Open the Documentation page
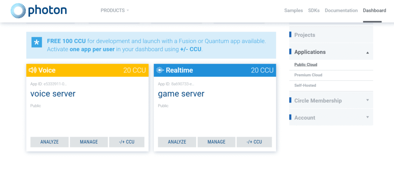Image resolution: width=394 pixels, height=177 pixels. pyautogui.click(x=341, y=10)
